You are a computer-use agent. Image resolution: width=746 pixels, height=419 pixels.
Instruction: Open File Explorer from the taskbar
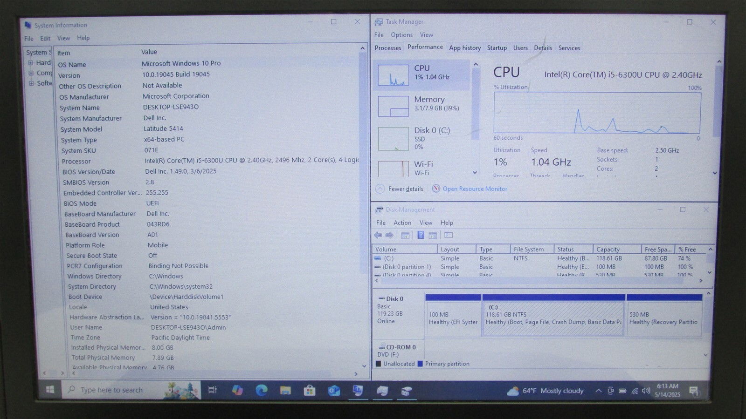pos(285,391)
